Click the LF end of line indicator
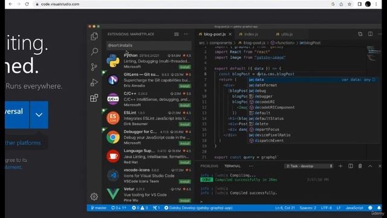387x218 pixels. [339, 208]
